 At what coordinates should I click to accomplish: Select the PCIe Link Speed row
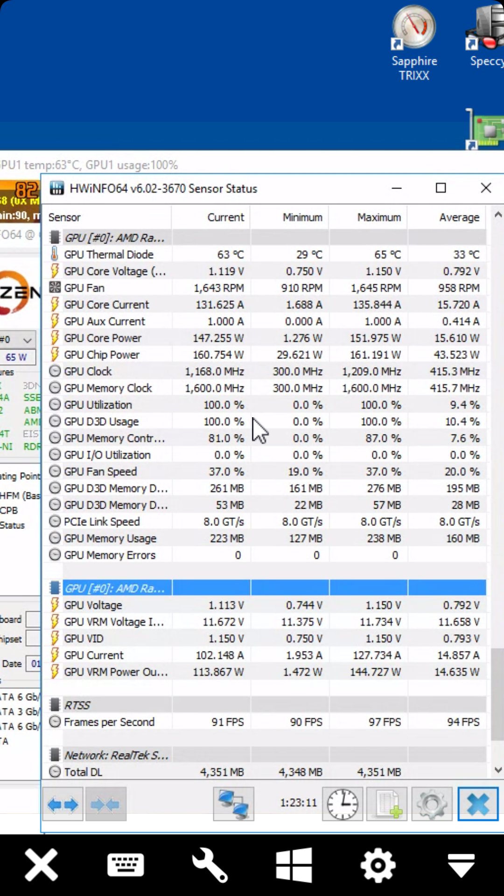(265, 521)
